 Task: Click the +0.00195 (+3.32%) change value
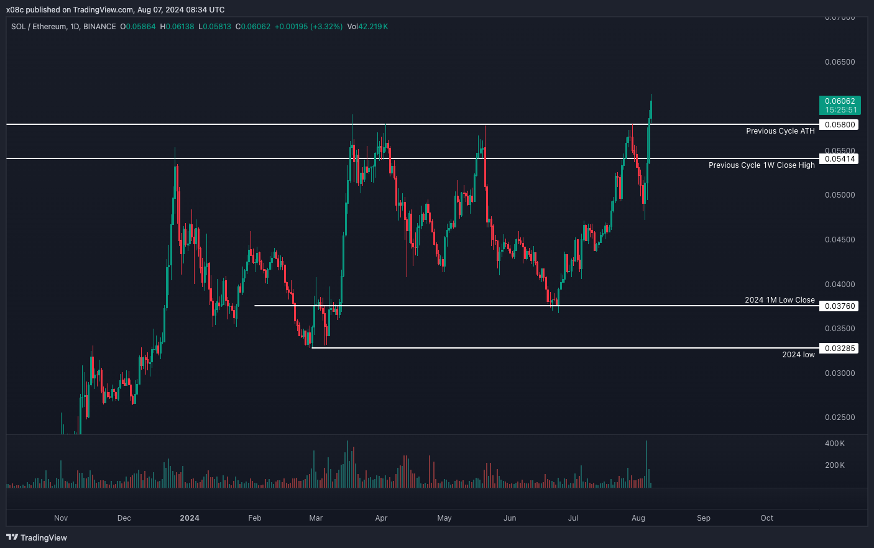(x=308, y=27)
